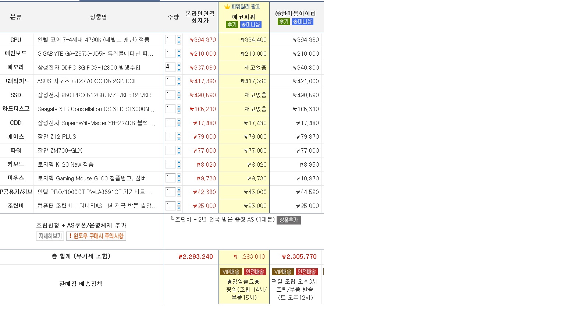565x318 pixels.
Task: Decrease quantity for the SSD row
Action: click(179, 98)
